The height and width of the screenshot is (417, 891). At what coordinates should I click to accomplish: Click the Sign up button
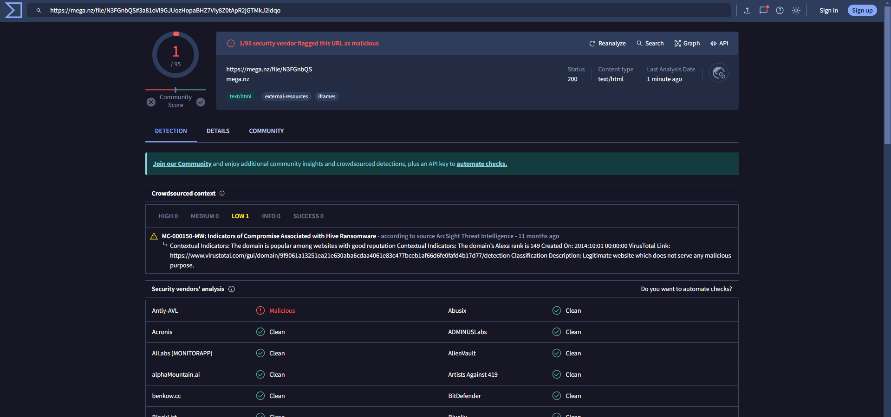click(x=862, y=11)
